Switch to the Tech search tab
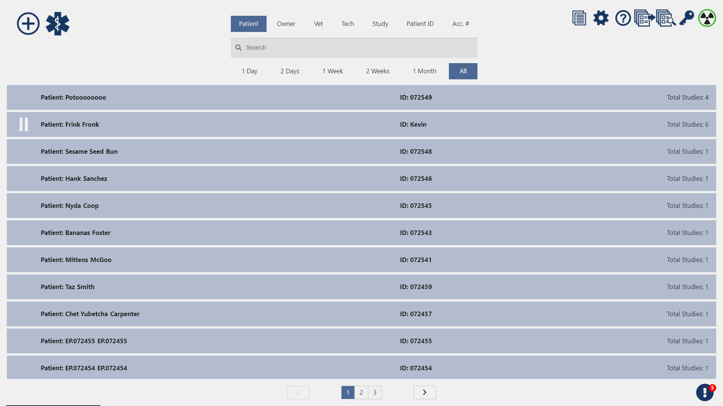 click(348, 24)
